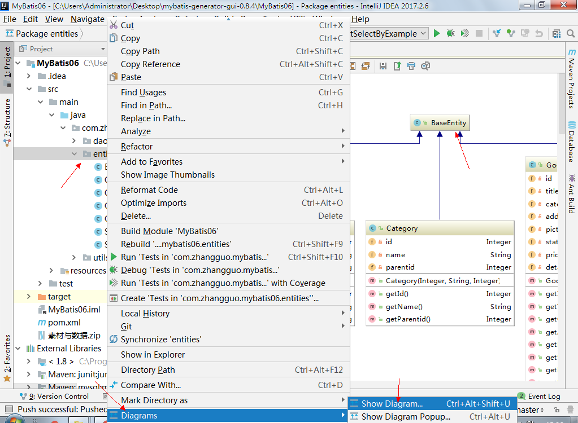Run the selected configuration with green arrow
Screen dimensions: 578x423
437,33
